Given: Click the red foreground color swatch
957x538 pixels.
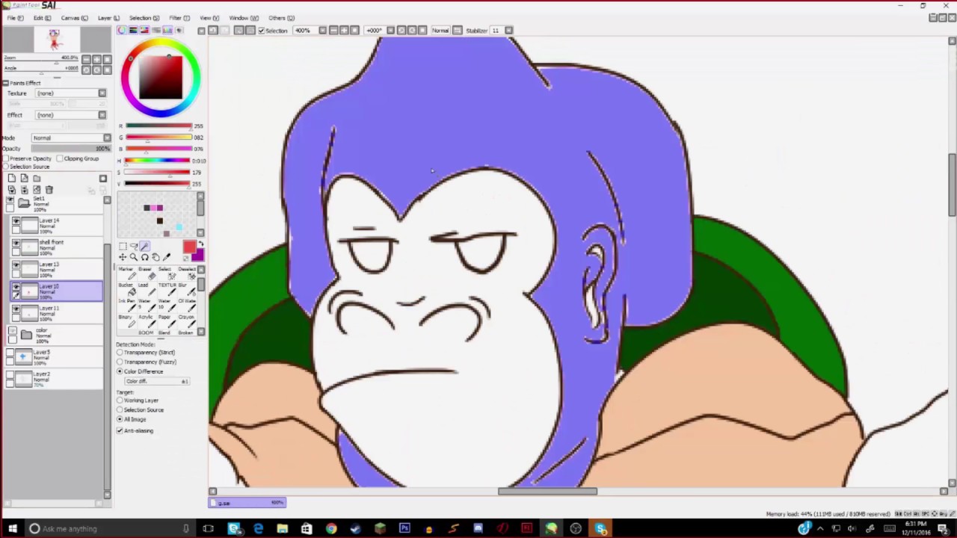Looking at the screenshot, I should [188, 248].
